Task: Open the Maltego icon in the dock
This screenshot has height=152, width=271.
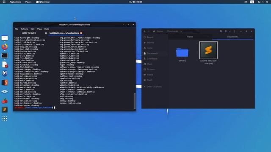Action: coord(5,73)
